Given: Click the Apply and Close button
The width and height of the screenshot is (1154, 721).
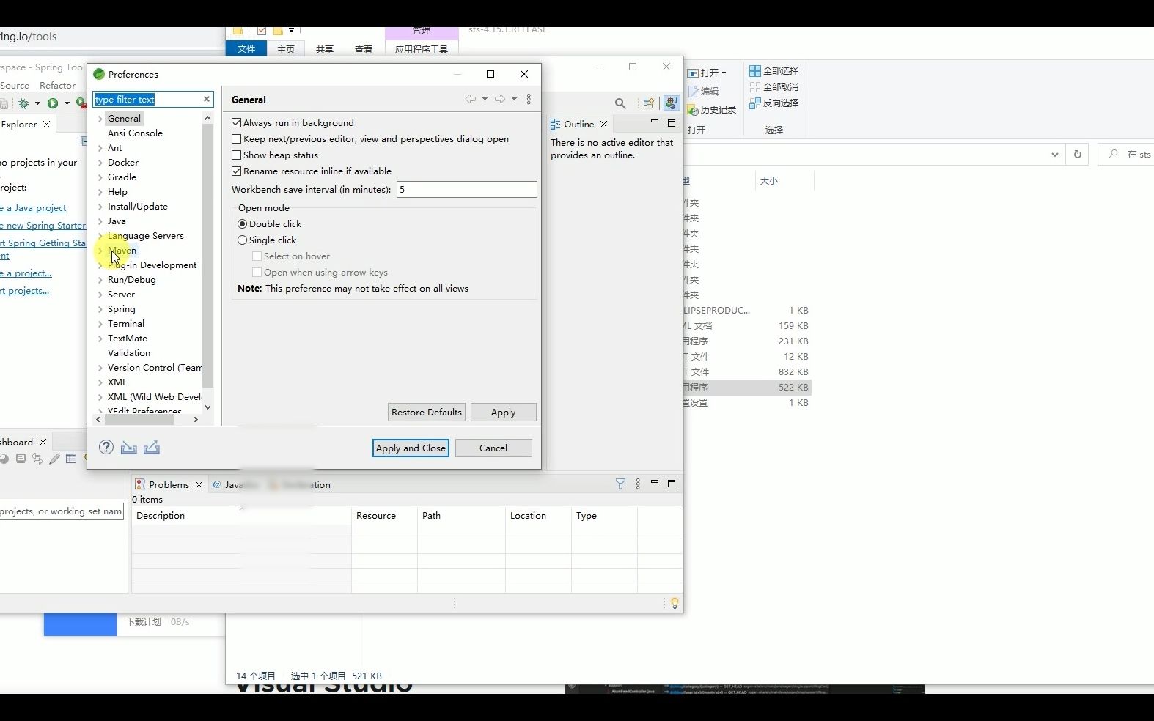Looking at the screenshot, I should [x=411, y=448].
